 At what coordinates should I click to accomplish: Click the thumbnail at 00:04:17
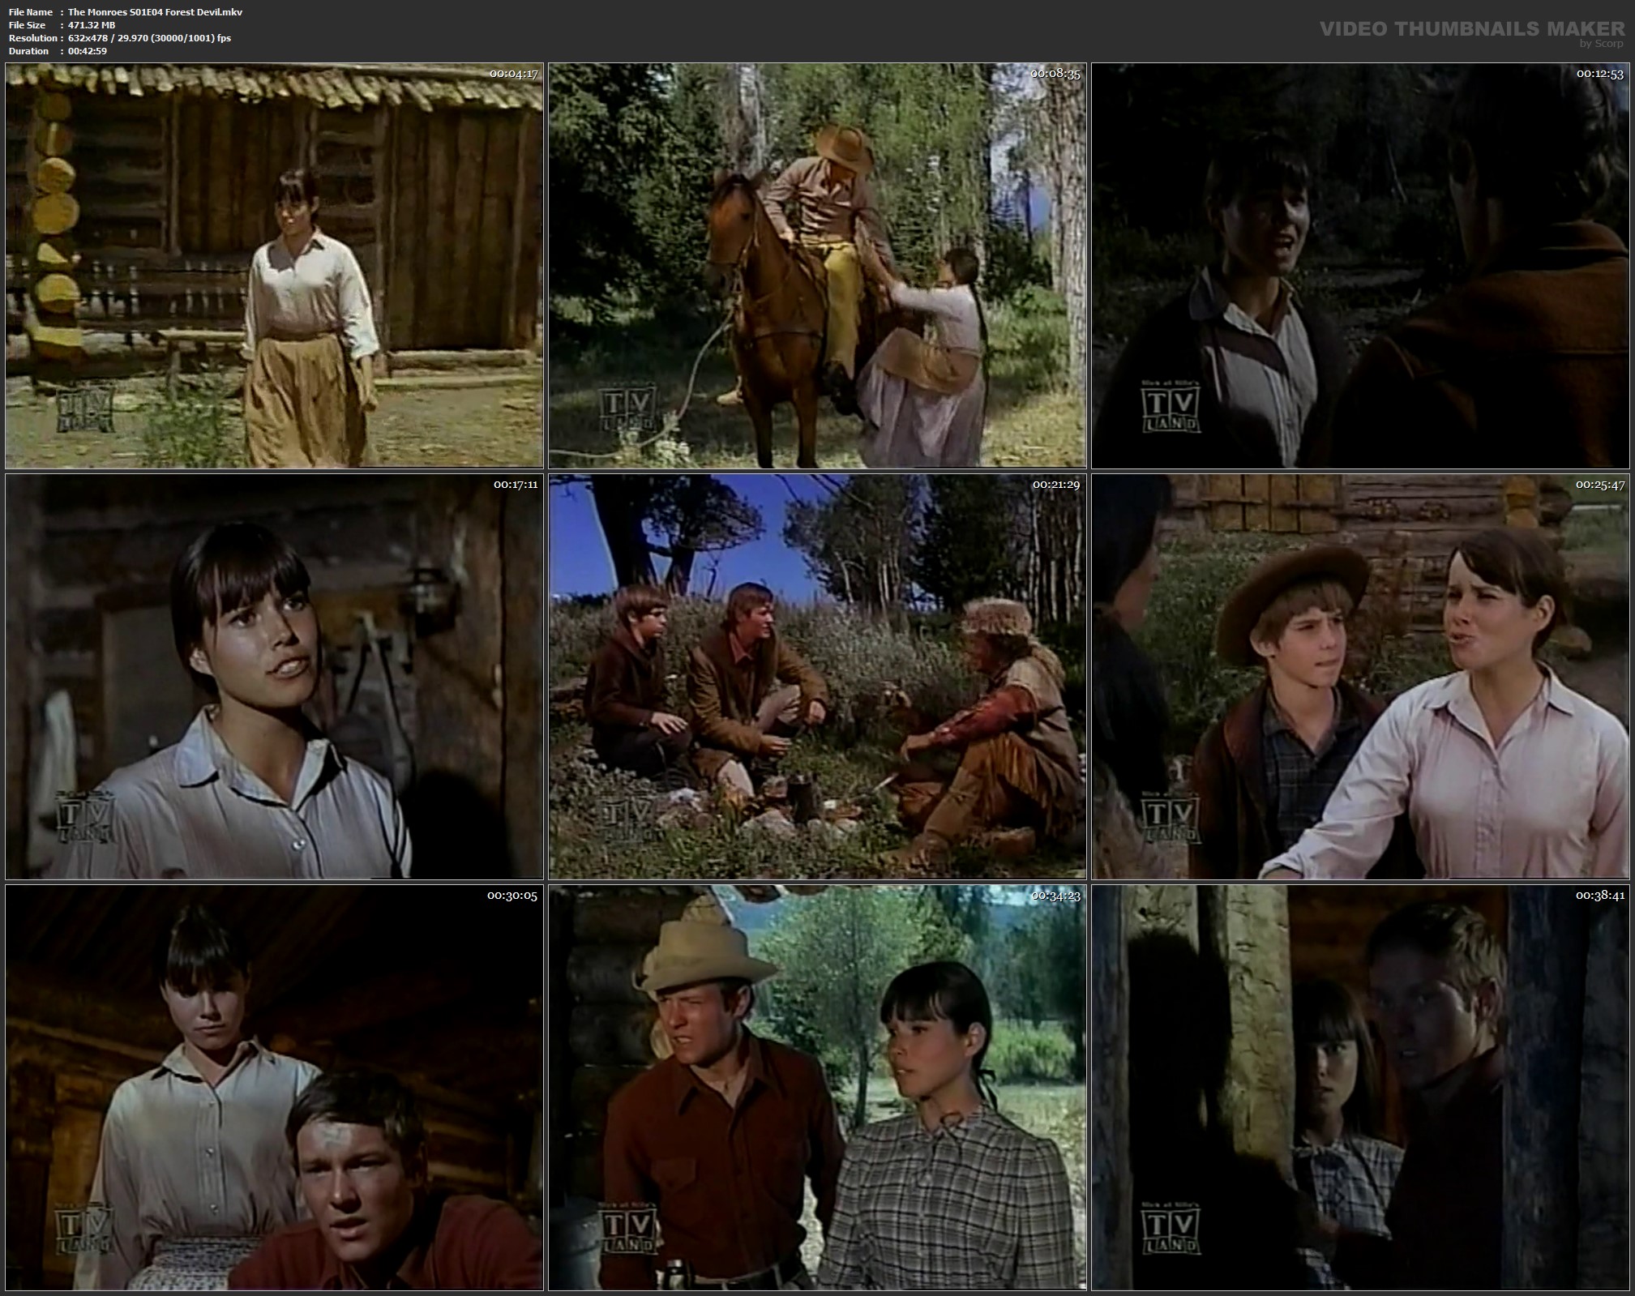(274, 266)
